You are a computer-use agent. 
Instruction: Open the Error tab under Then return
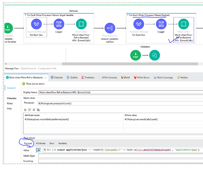pyautogui.click(x=52, y=143)
